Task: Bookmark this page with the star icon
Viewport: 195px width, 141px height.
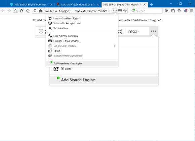Action: (x=125, y=11)
